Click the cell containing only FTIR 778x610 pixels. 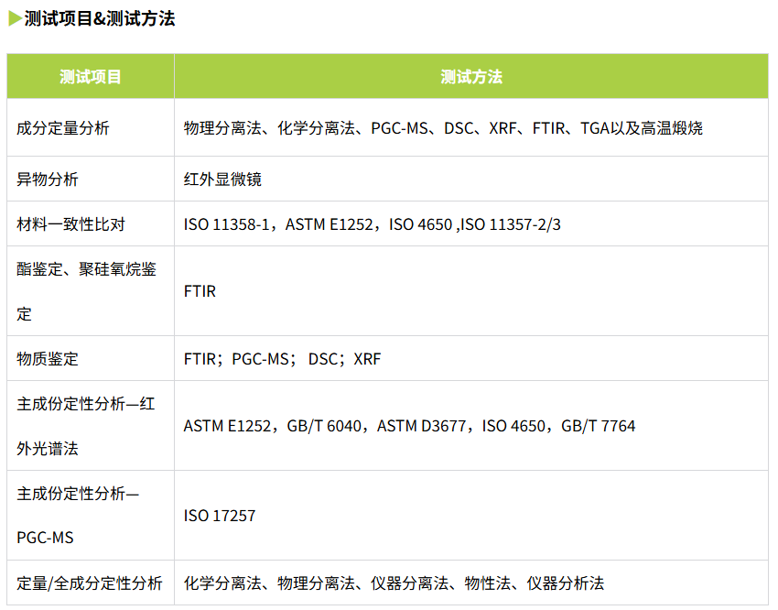point(200,291)
